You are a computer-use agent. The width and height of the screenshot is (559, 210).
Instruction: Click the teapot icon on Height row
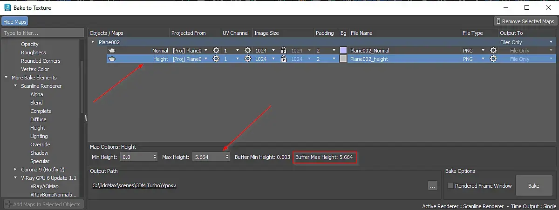tap(112, 59)
